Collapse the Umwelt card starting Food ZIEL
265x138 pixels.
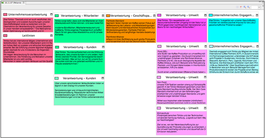pyautogui.click(x=205, y=46)
